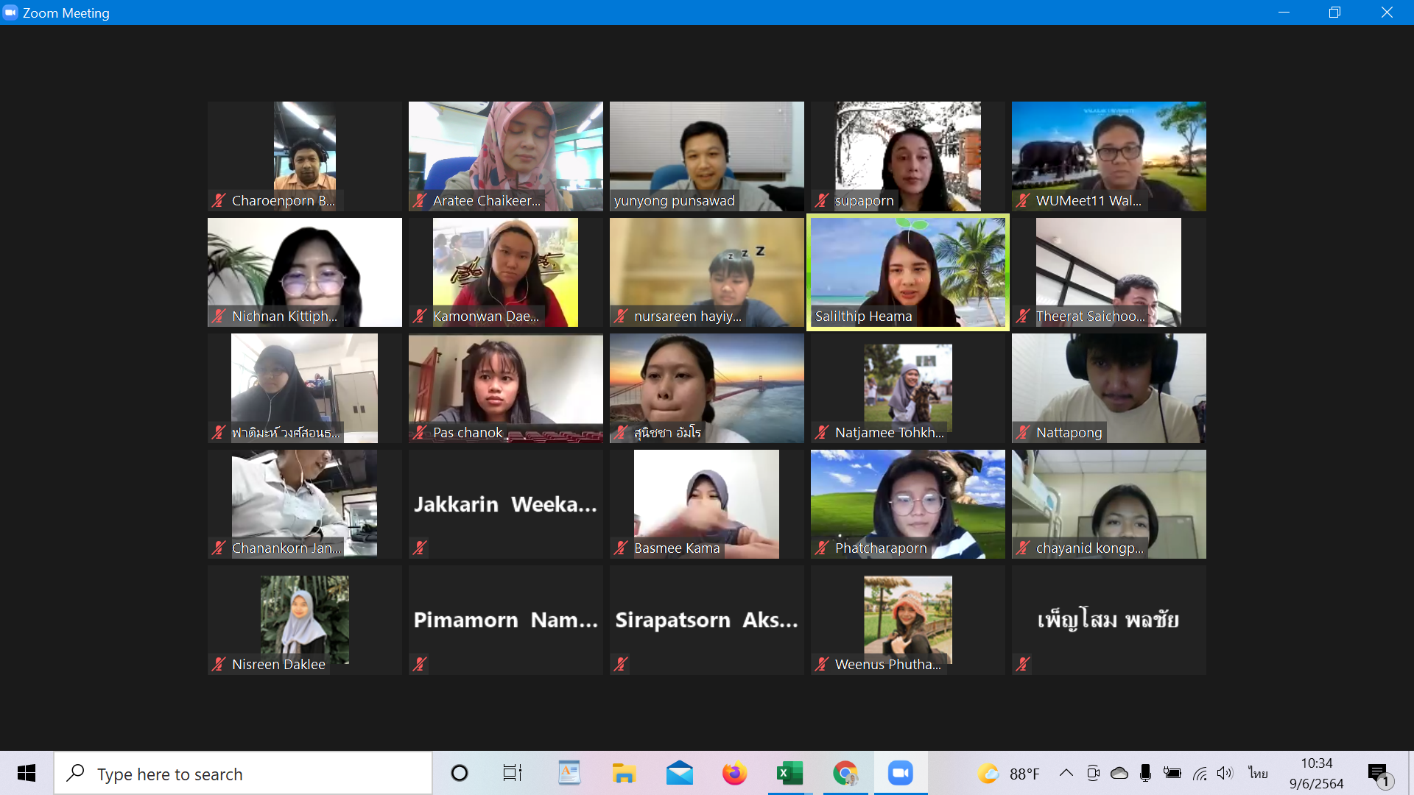1414x795 pixels.
Task: Click the Cortana circle icon
Action: 459,773
